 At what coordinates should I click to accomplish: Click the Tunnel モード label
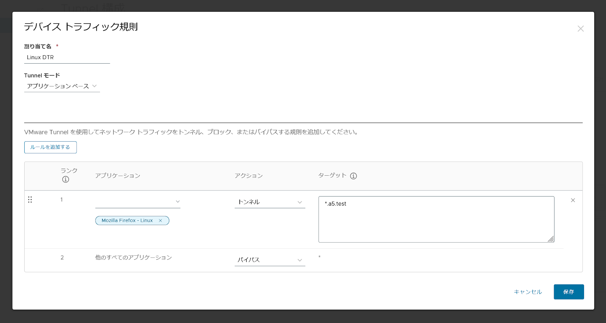point(42,75)
